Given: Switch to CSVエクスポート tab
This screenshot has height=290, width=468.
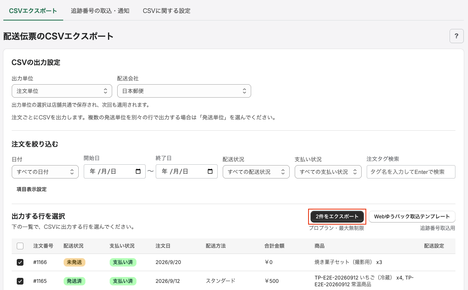Looking at the screenshot, I should (x=33, y=11).
